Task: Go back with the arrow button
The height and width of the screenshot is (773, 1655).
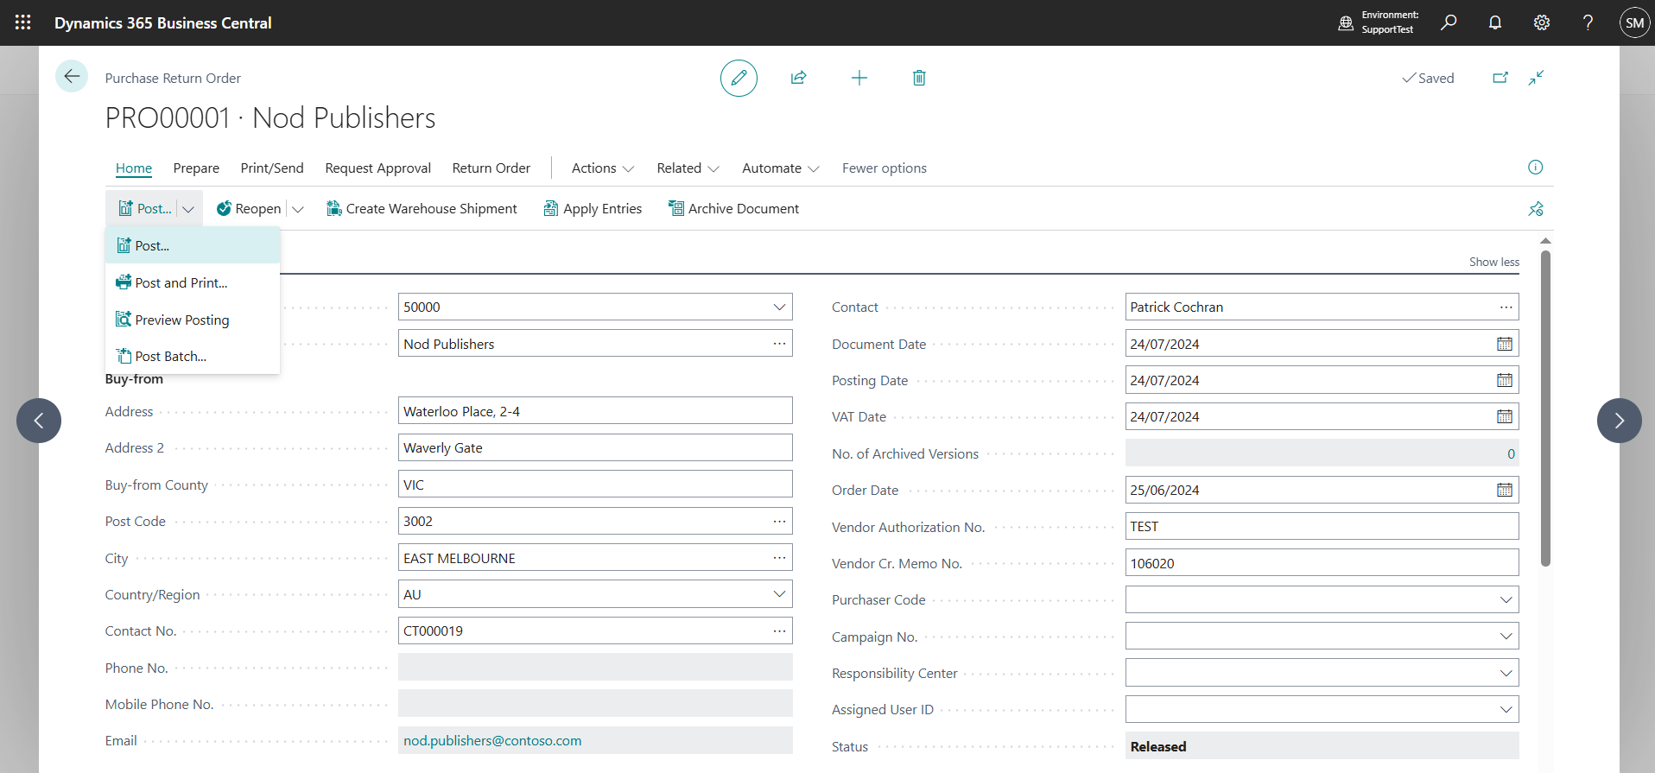Action: pos(72,77)
